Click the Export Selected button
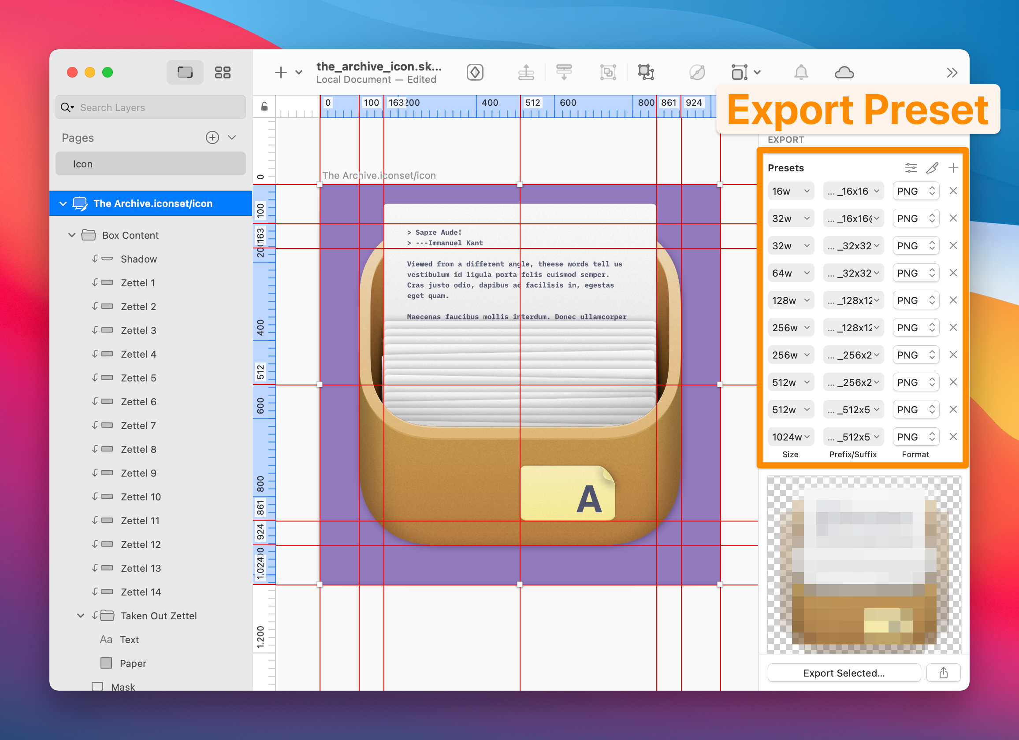The image size is (1019, 740). (x=844, y=673)
